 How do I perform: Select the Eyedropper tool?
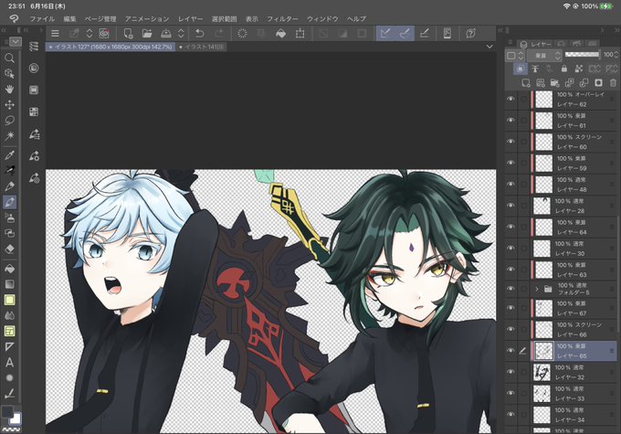coord(9,154)
